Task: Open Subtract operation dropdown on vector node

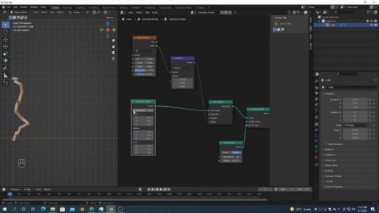Action: click(x=183, y=68)
